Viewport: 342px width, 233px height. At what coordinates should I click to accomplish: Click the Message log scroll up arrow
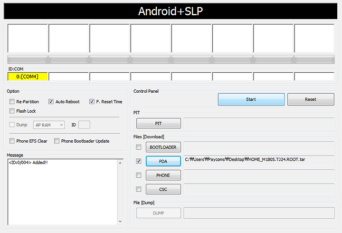tap(120, 163)
